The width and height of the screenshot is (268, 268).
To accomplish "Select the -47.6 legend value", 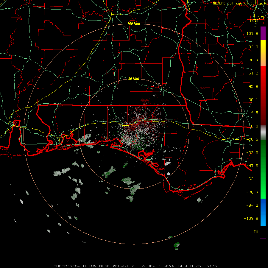I will click(252, 166).
